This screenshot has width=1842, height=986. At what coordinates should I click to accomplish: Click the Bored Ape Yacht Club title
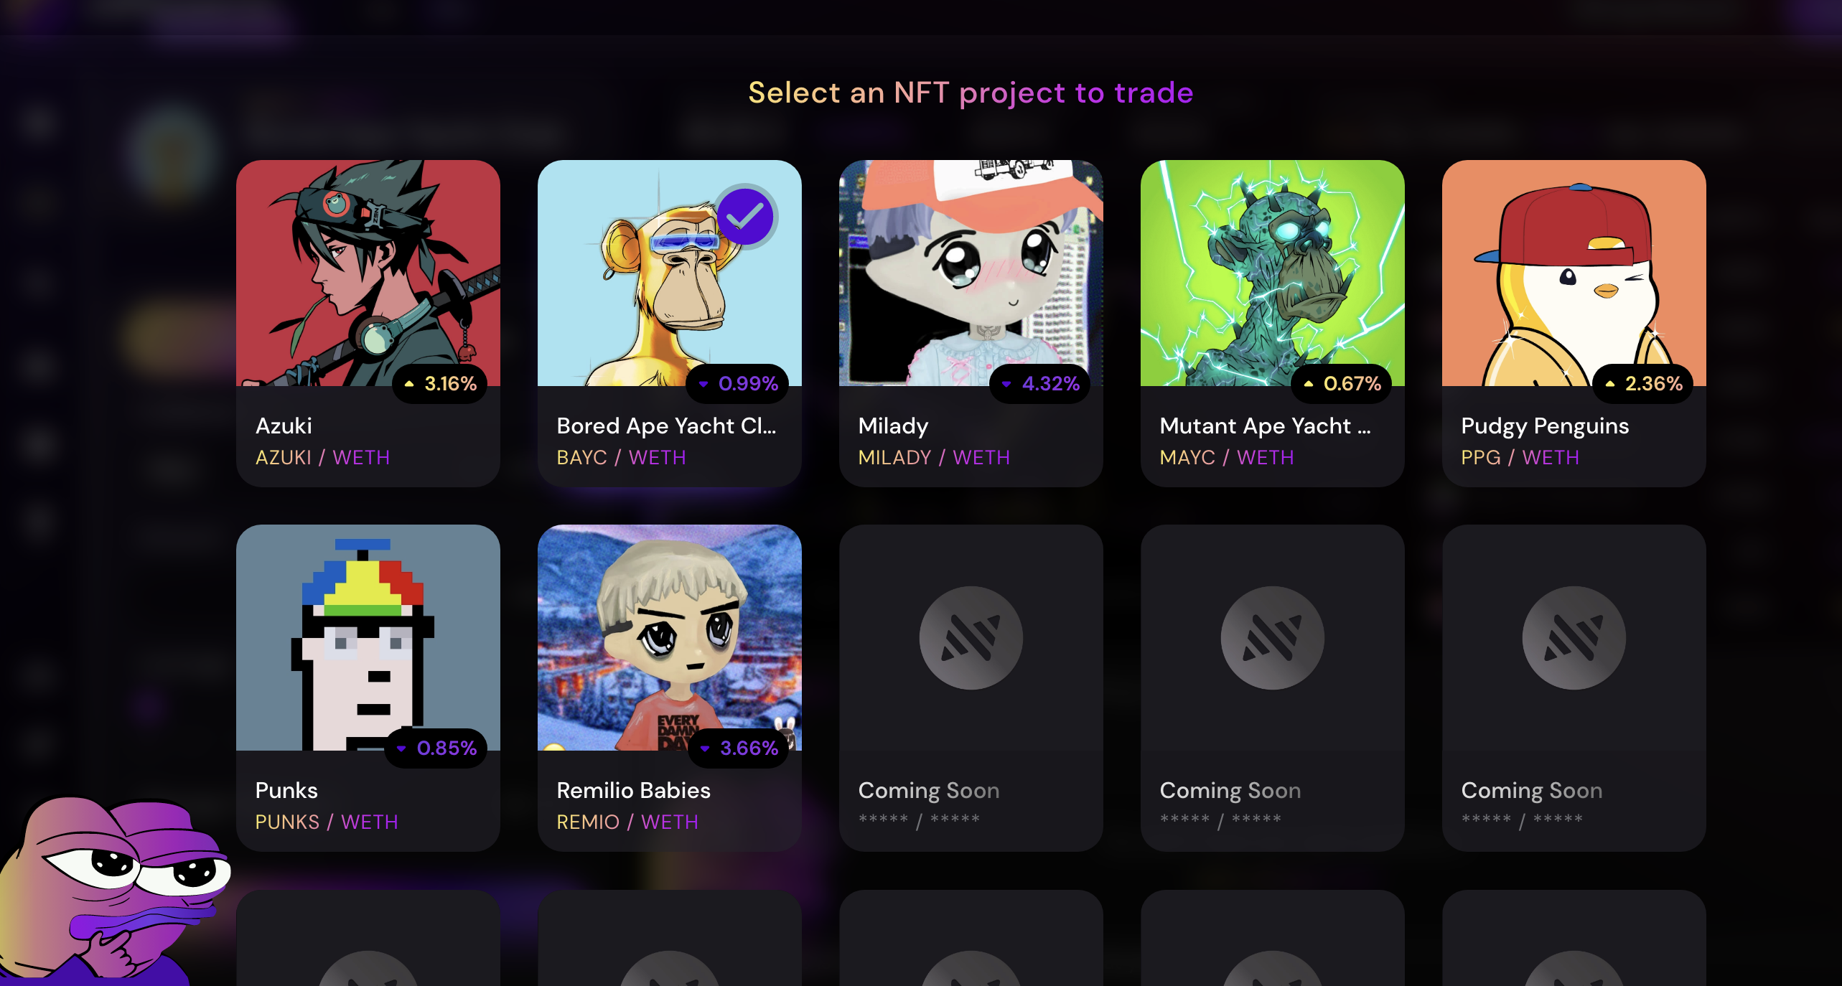click(666, 426)
